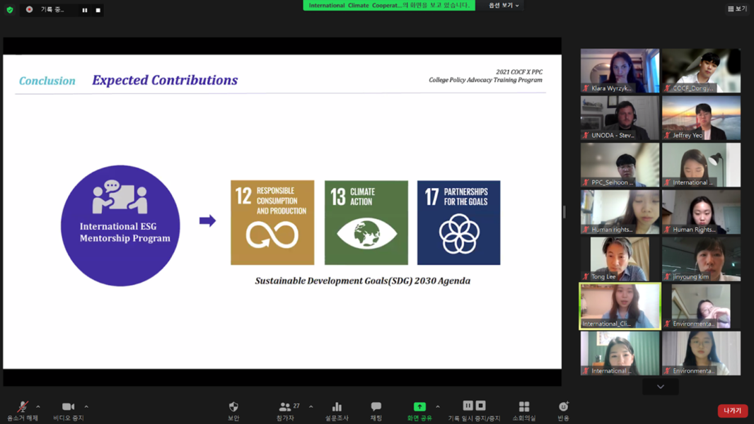Pause recording from the bottom toolbar
Viewport: 754px width, 424px height.
[468, 406]
